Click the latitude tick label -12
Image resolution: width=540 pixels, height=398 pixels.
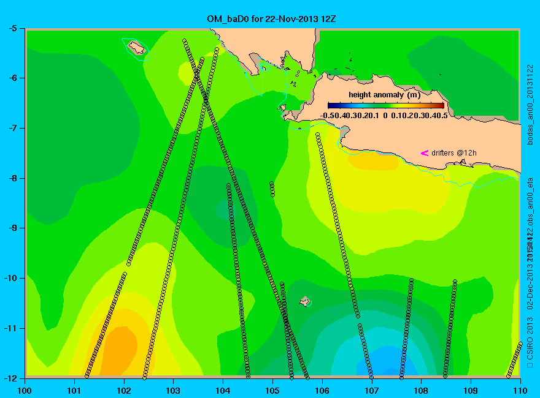click(x=10, y=378)
